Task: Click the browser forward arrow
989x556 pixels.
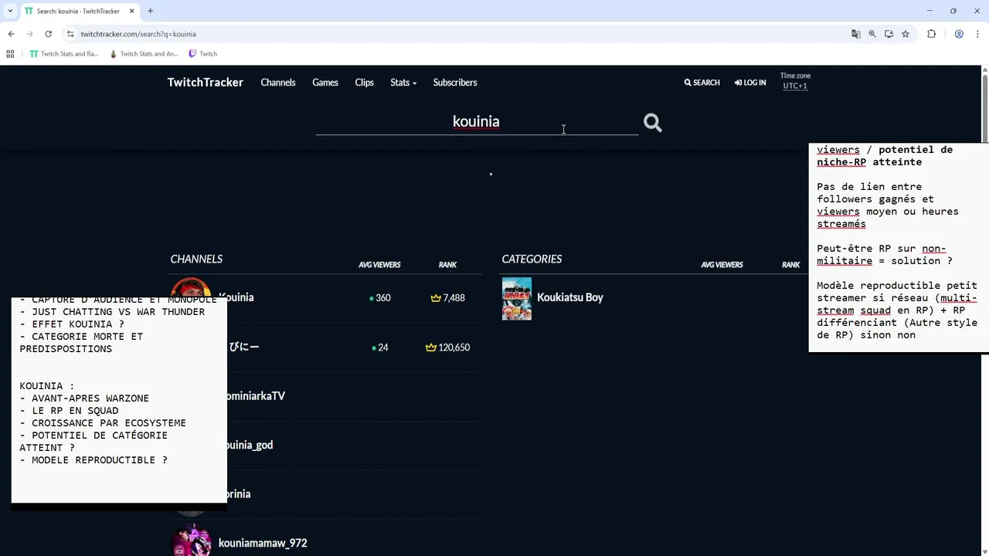Action: pos(29,34)
